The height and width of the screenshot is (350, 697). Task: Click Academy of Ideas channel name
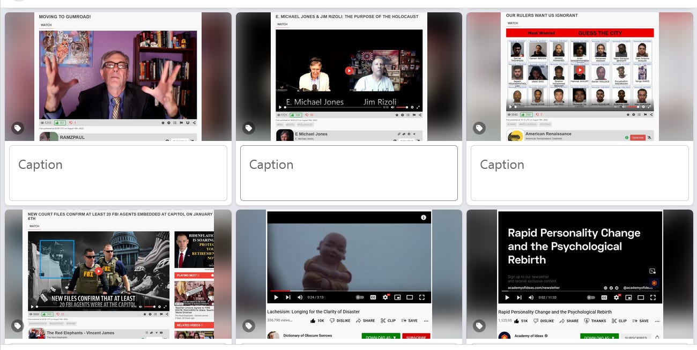click(x=530, y=336)
